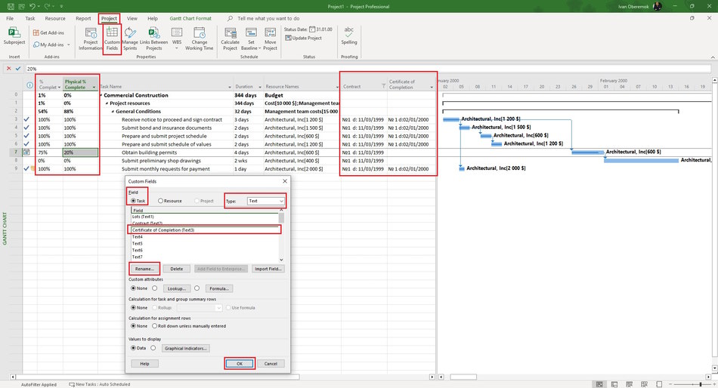Click the Formula... button
This screenshot has height=388, width=718.
[x=219, y=288]
